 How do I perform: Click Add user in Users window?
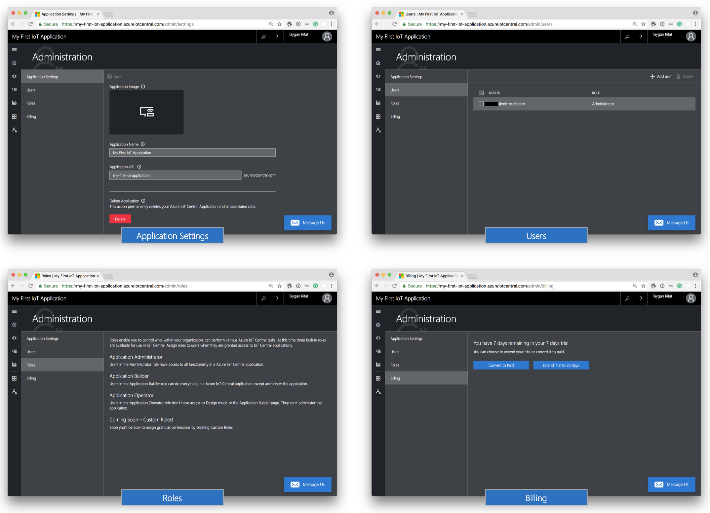coord(661,76)
